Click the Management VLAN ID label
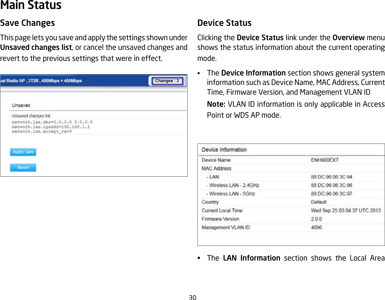385x300 pixels. pos(226,228)
